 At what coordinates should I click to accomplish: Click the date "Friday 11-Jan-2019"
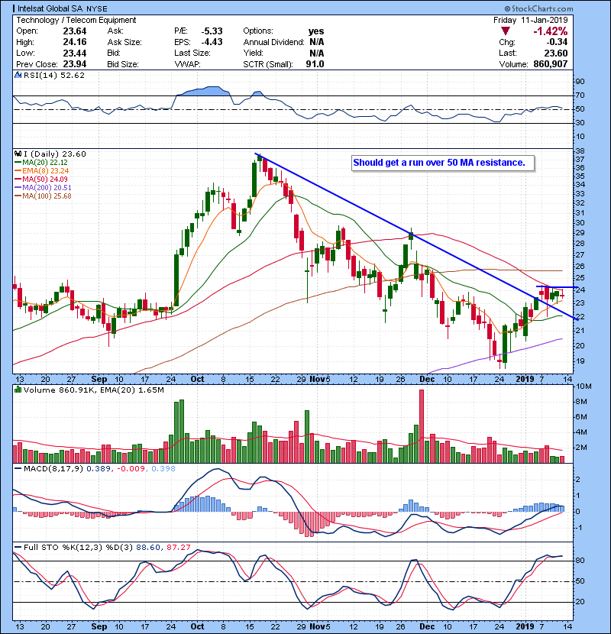pyautogui.click(x=531, y=20)
